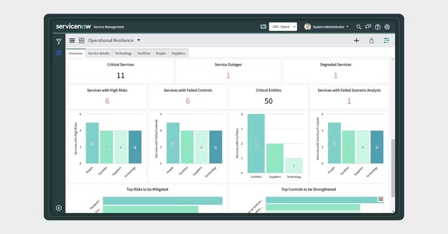Click Technology bar in No Plans chart
Screen dimensions: 448x234
(294, 165)
